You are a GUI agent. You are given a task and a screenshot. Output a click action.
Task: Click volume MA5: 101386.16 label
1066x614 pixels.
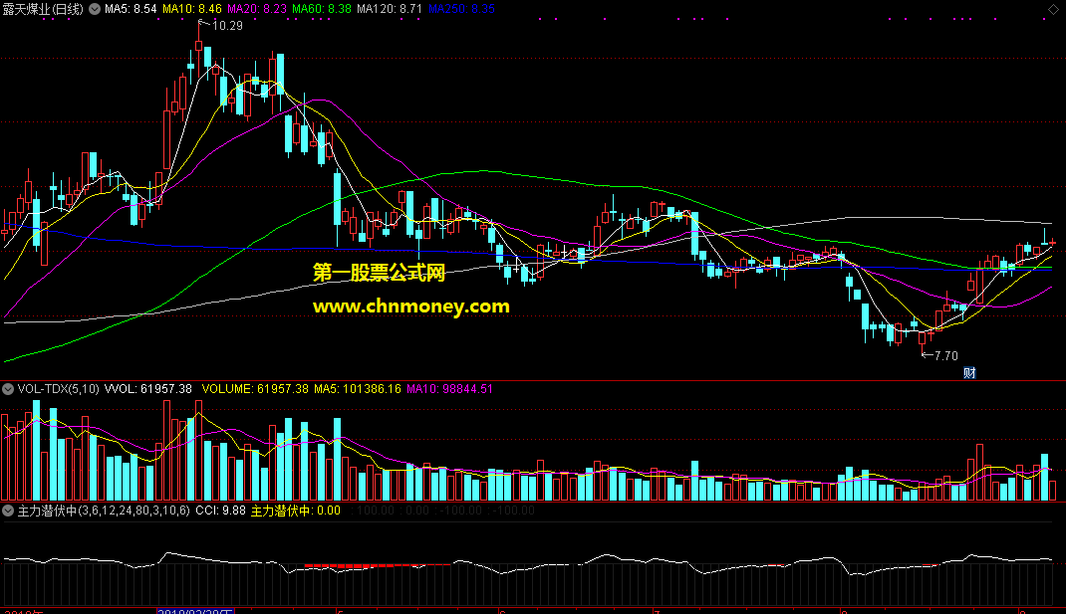pyautogui.click(x=358, y=389)
